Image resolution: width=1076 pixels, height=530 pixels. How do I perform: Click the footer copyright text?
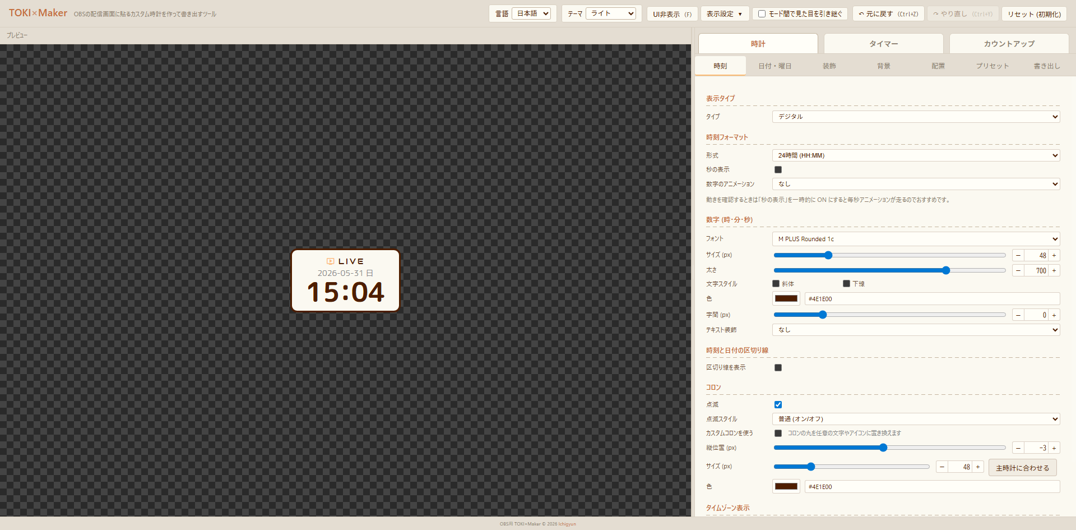coord(538,524)
